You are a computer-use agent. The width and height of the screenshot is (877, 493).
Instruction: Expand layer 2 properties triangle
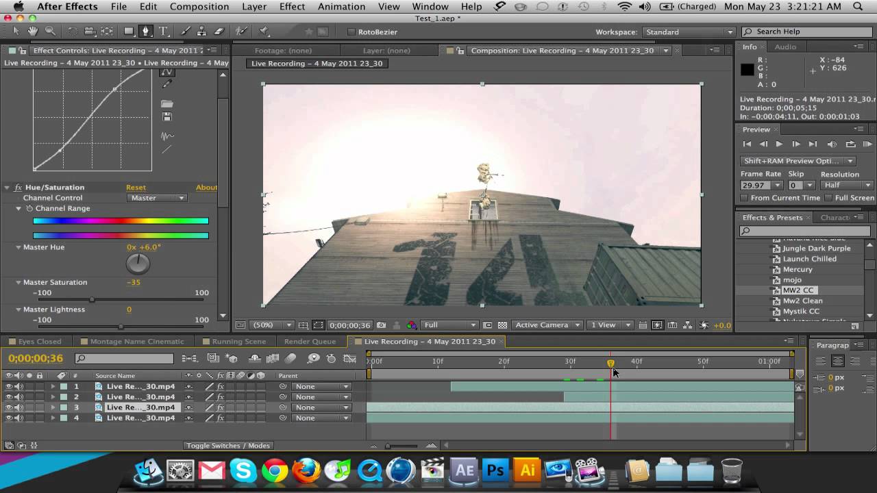tap(53, 397)
